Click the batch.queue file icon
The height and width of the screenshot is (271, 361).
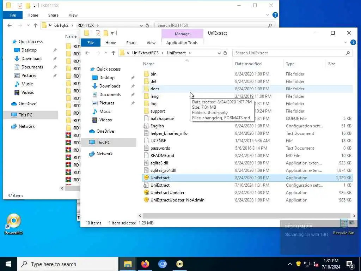point(146,119)
